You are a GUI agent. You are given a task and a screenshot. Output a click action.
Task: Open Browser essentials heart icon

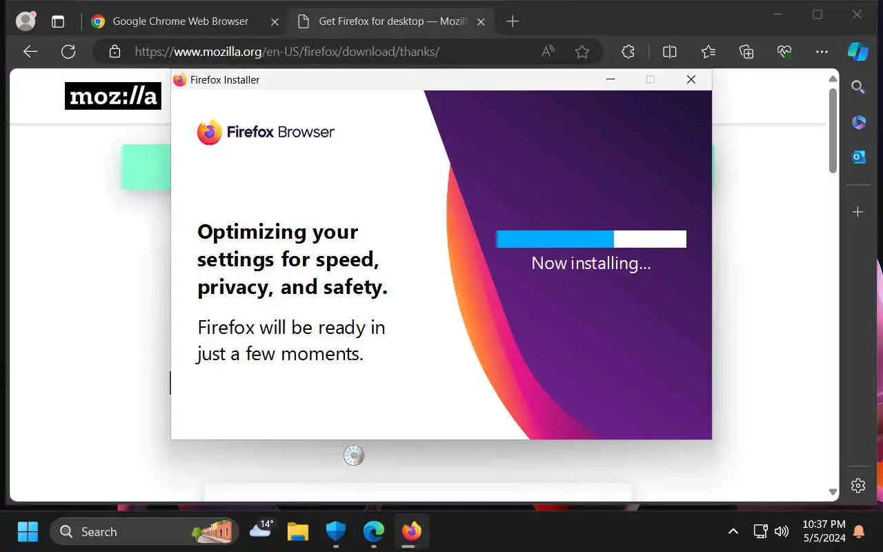tap(784, 52)
